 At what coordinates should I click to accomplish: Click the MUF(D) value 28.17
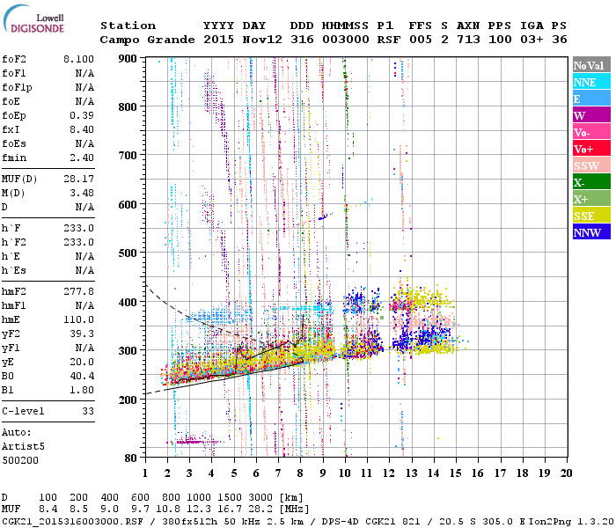click(x=78, y=180)
